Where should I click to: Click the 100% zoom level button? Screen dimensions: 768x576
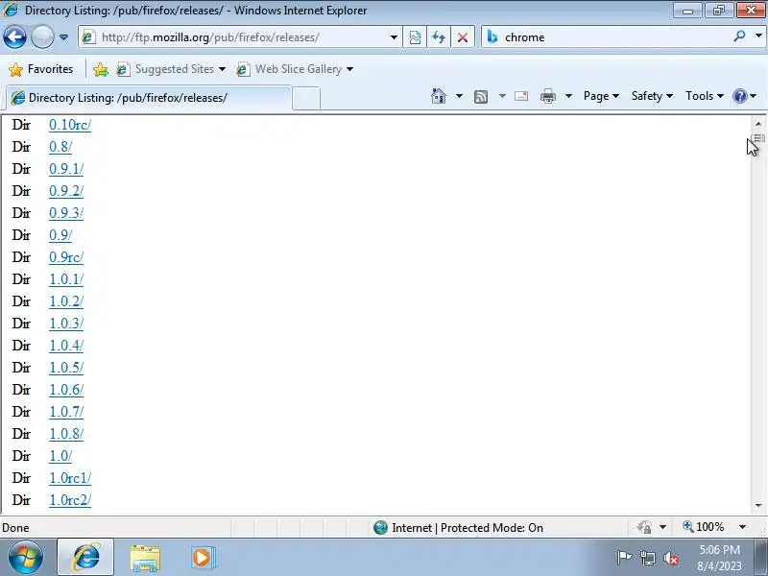click(704, 527)
